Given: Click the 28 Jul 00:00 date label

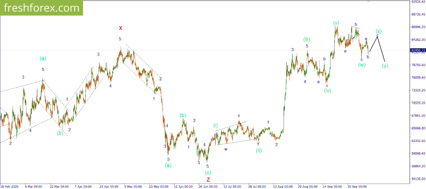Looking at the screenshot, I should pos(257,187).
